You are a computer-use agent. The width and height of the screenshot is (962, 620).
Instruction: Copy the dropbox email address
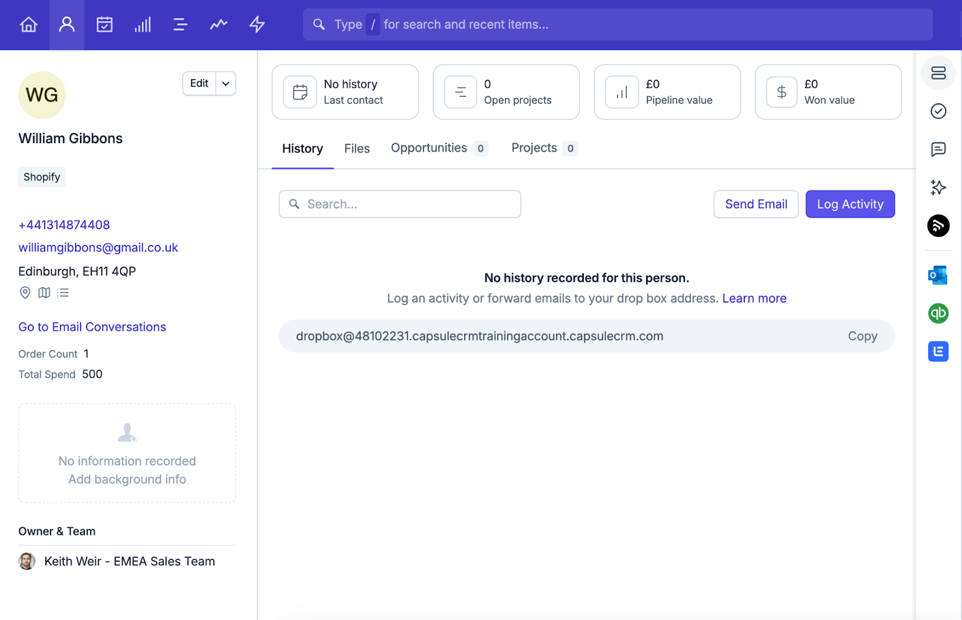pos(863,336)
